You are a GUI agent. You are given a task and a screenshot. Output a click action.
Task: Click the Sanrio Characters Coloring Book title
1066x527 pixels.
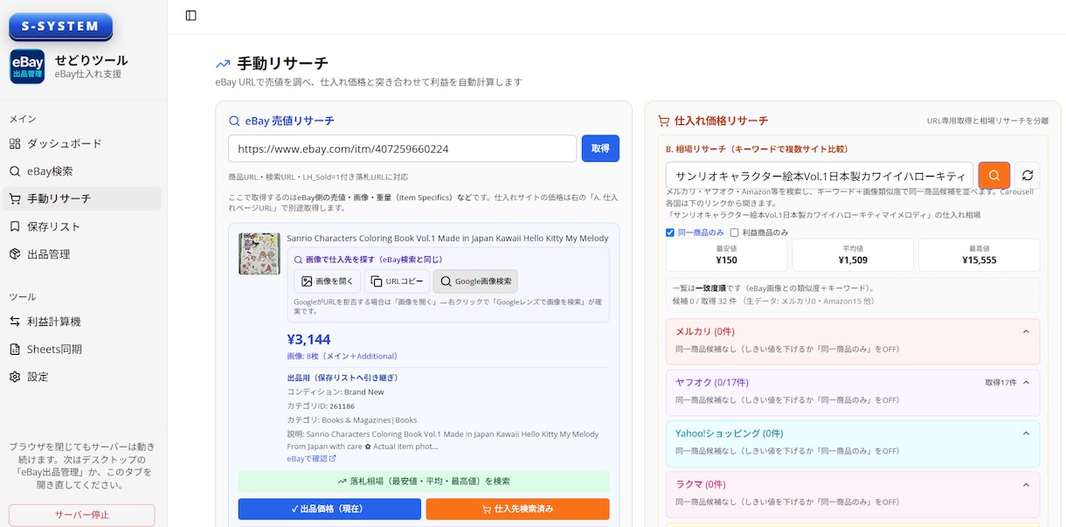447,238
